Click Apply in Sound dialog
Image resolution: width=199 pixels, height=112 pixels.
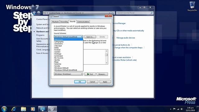[x=105, y=82]
